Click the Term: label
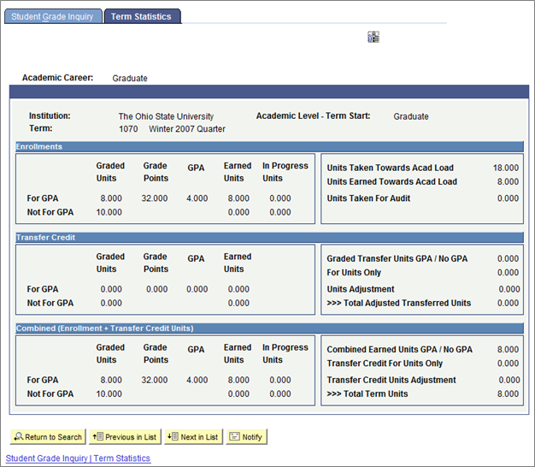 pos(41,128)
